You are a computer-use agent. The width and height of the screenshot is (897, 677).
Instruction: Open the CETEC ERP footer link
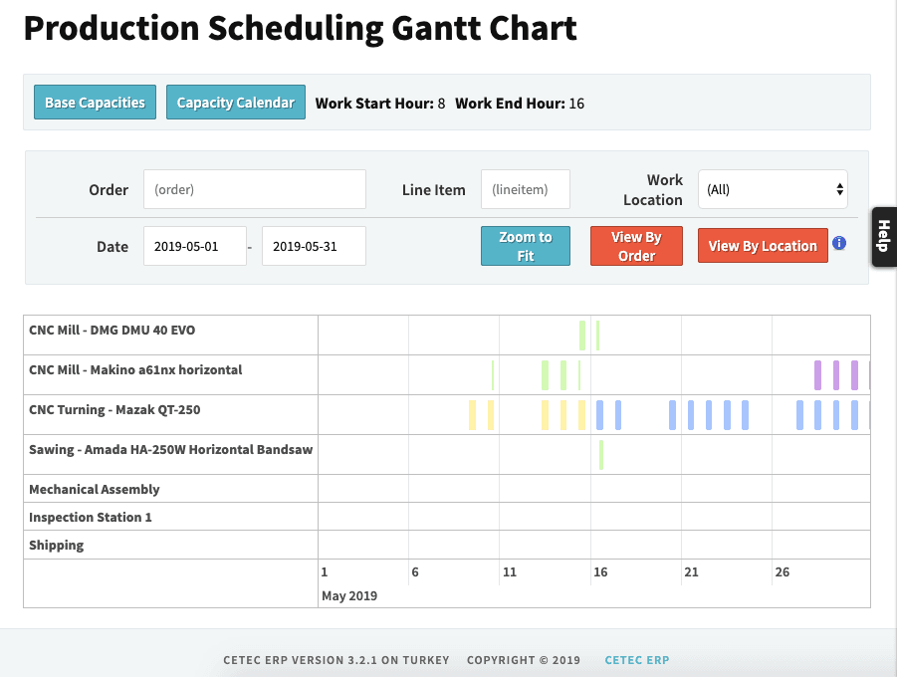pyautogui.click(x=636, y=659)
